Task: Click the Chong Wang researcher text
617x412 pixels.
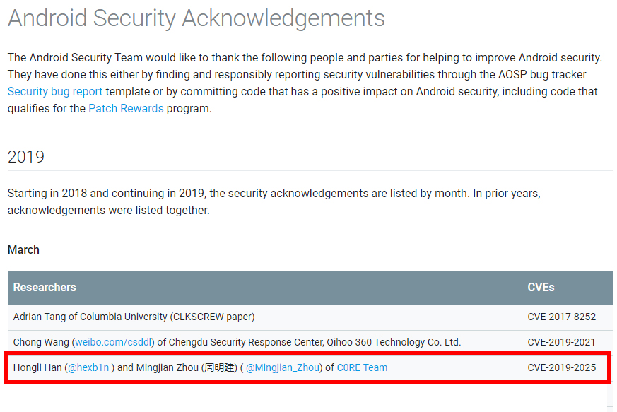Action: click(237, 342)
